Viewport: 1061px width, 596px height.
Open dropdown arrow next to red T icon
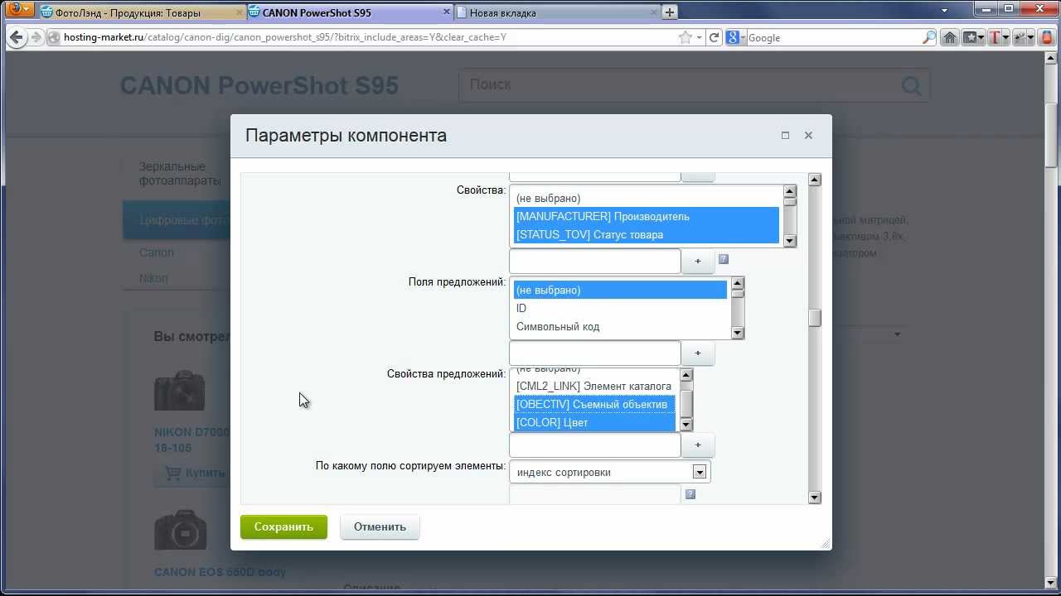1005,38
